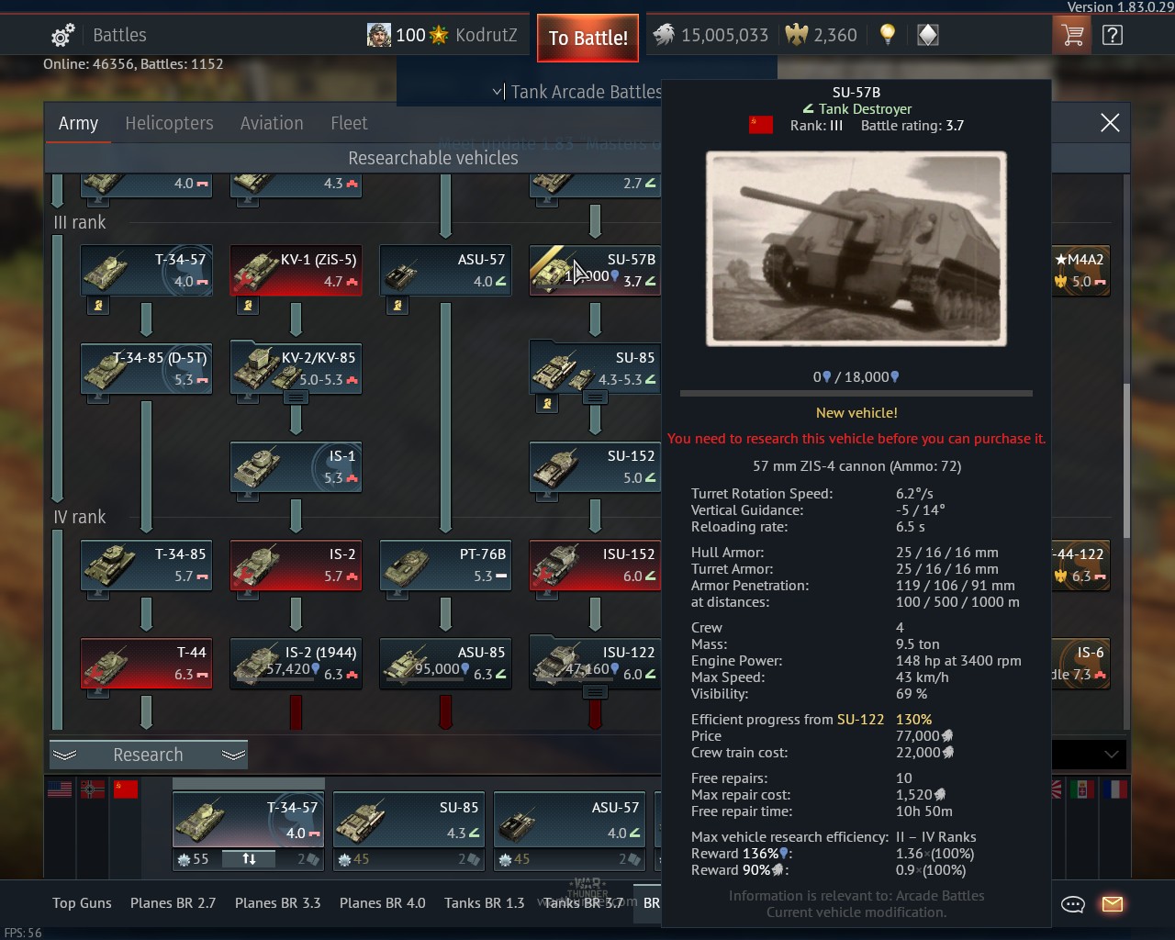Click the Silver Lions eagle currency icon
1175x940 pixels.
[x=664, y=35]
